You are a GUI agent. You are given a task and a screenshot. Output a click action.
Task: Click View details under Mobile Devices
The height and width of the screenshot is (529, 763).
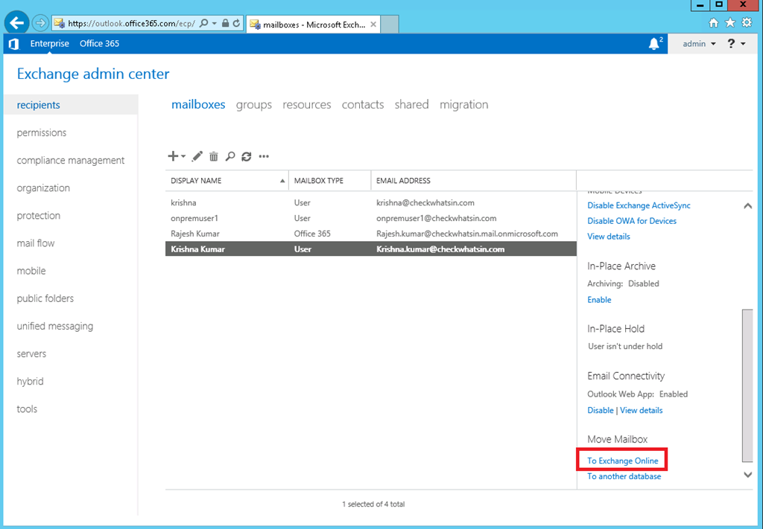click(608, 237)
